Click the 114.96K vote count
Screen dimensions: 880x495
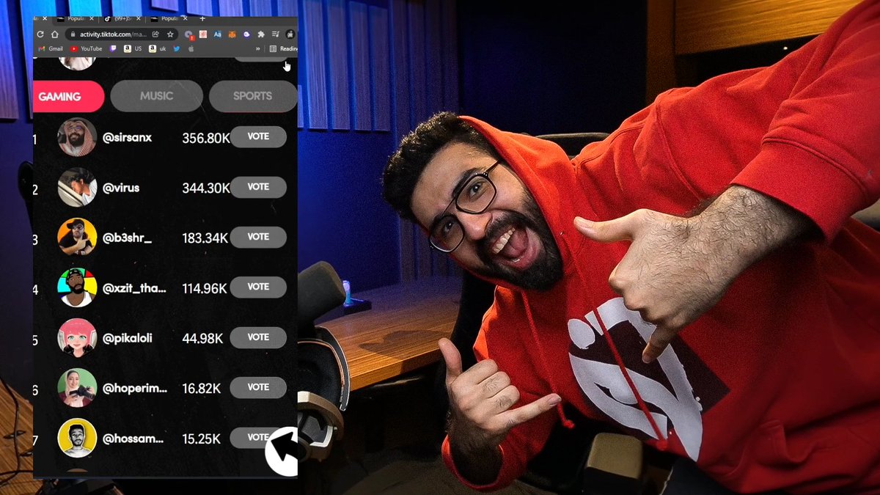pyautogui.click(x=205, y=288)
